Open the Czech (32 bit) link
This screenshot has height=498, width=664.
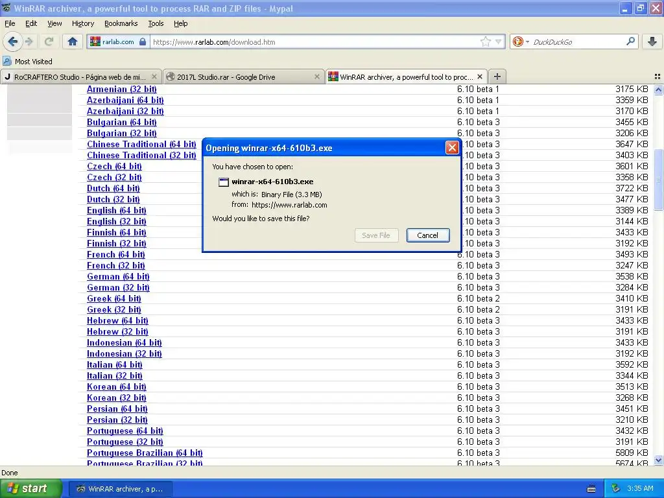[114, 178]
